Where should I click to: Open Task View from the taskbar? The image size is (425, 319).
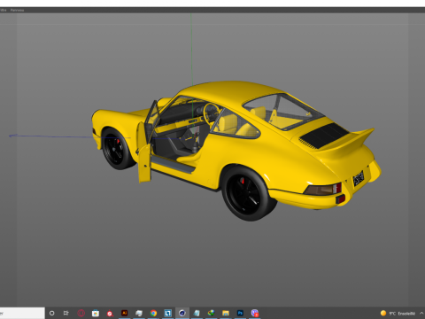[66, 313]
